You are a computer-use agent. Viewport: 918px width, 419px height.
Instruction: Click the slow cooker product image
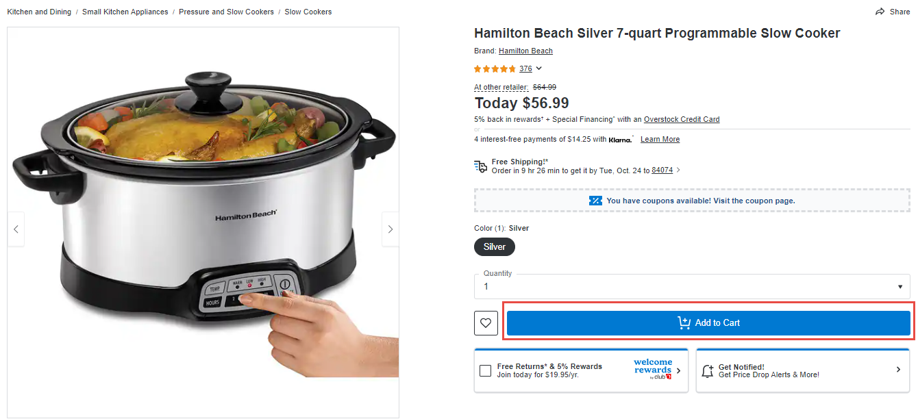pyautogui.click(x=203, y=205)
